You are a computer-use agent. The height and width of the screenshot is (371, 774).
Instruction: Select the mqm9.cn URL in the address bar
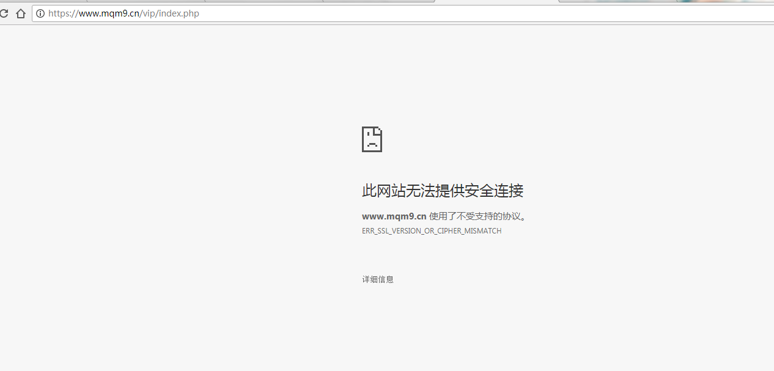tap(123, 13)
